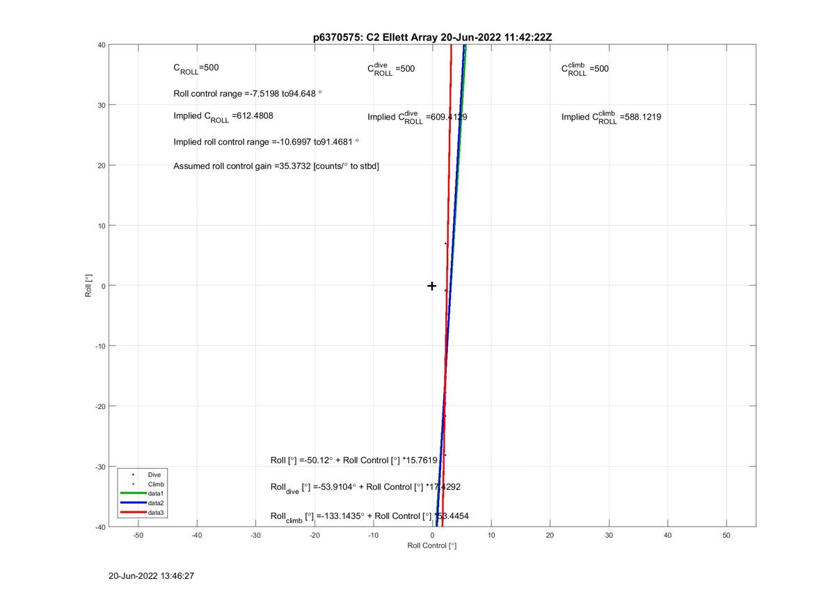Select the "C_ROLL=500" annotation
835x592 pixels.
(x=196, y=69)
